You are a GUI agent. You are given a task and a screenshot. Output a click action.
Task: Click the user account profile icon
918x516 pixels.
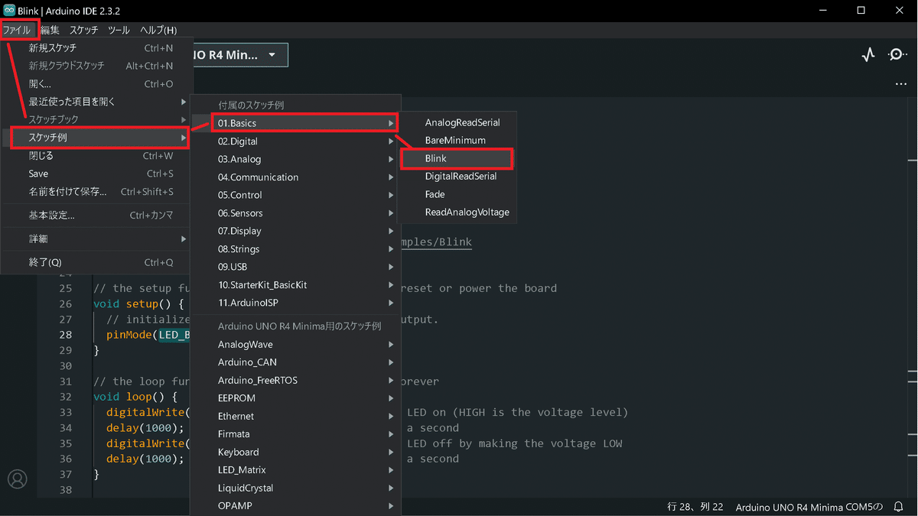(17, 479)
